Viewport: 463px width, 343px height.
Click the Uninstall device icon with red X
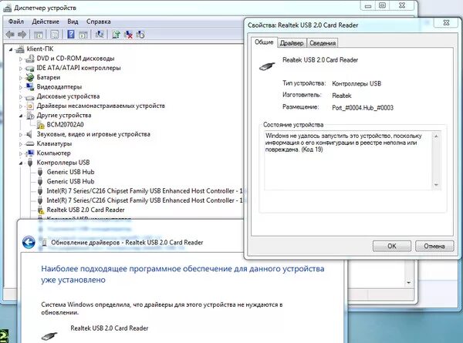[x=128, y=35]
